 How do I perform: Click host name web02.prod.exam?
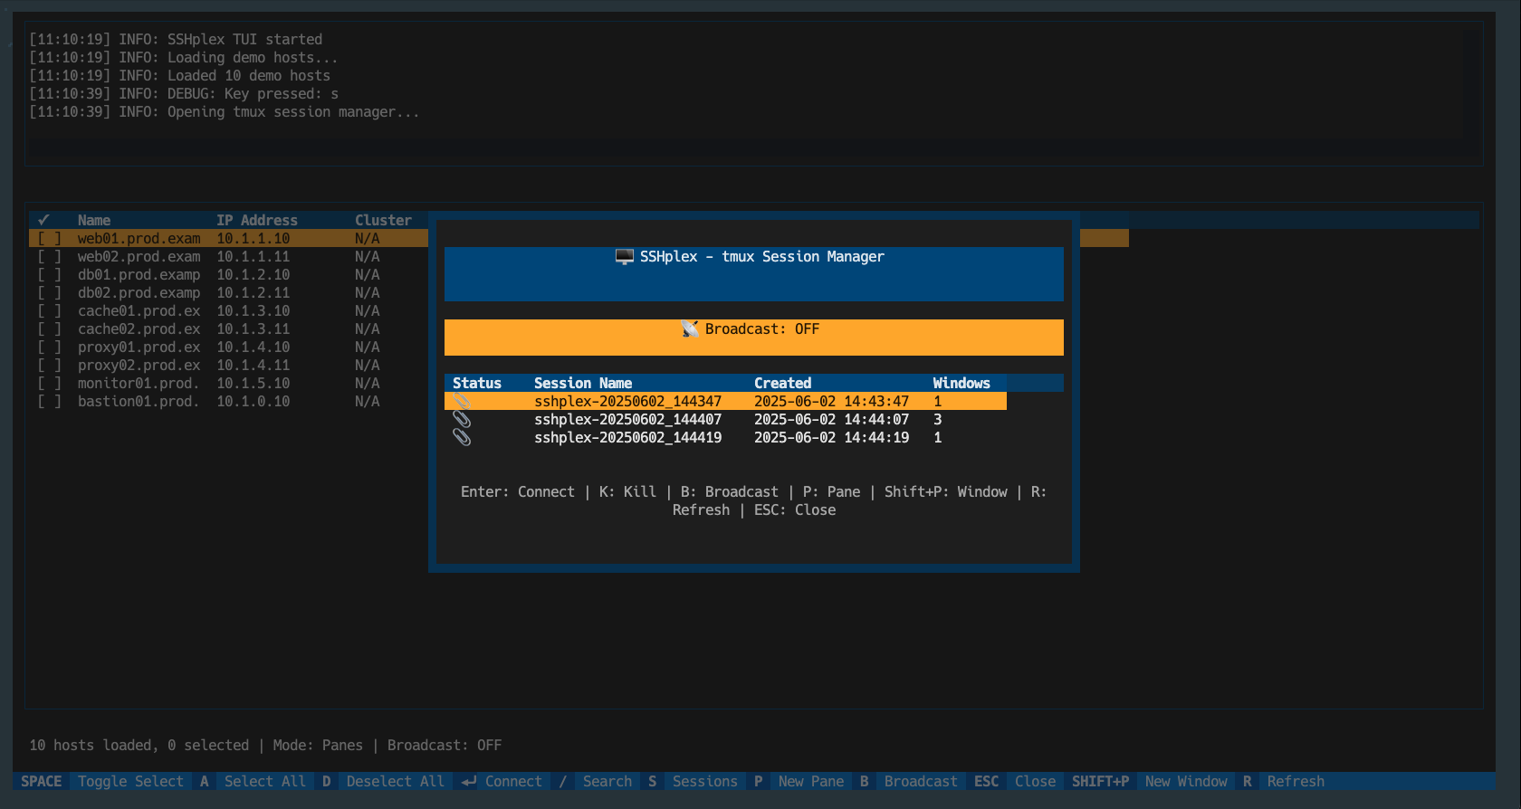click(139, 257)
